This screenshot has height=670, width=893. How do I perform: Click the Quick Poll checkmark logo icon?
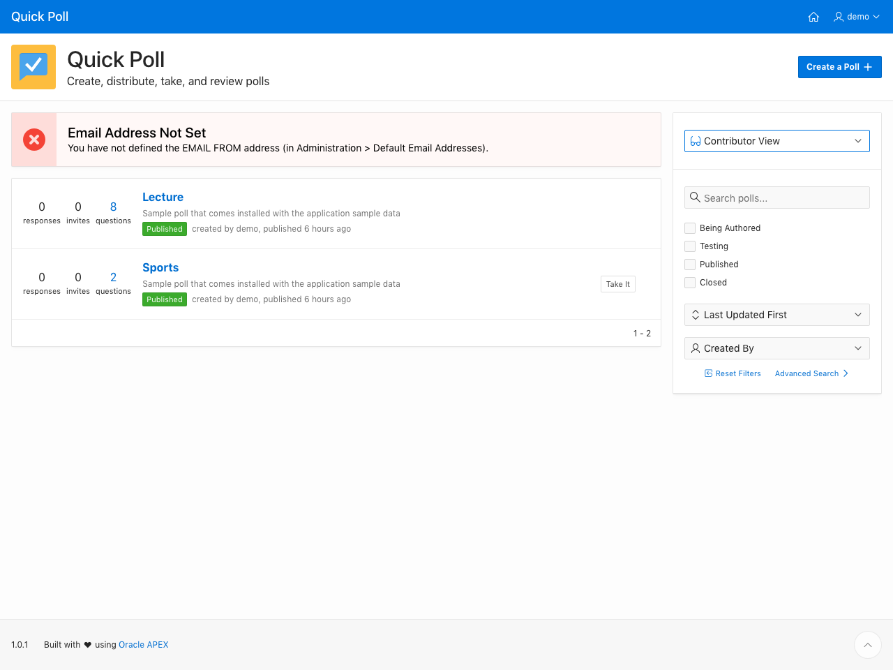click(x=33, y=67)
